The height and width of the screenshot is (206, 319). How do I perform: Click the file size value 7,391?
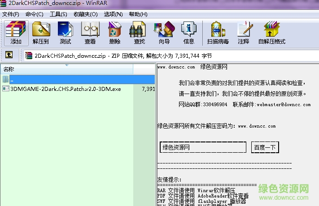(149, 89)
